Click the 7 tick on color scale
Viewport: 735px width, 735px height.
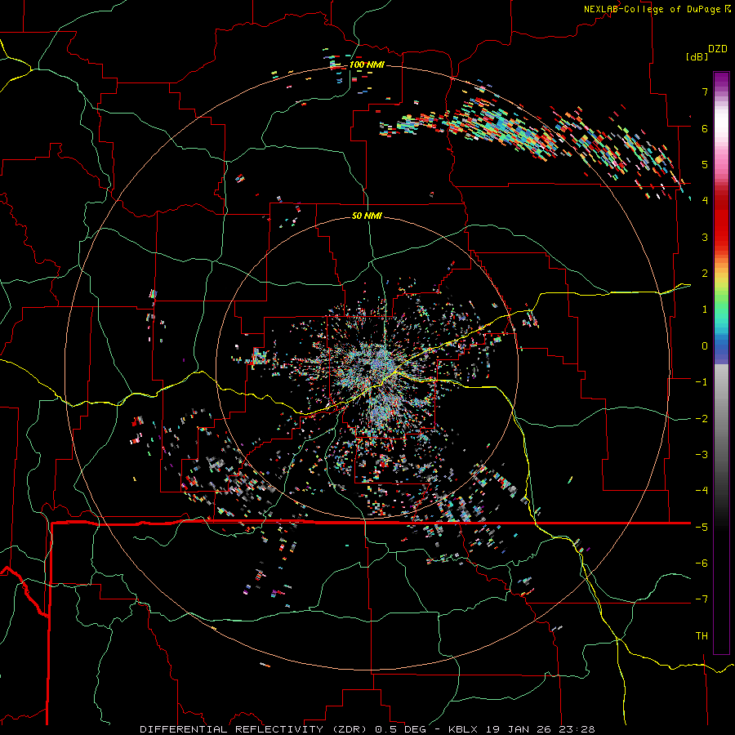point(705,91)
